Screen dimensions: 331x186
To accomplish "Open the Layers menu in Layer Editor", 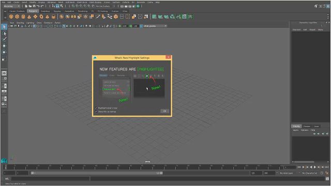I will pyautogui.click(x=295, y=130).
